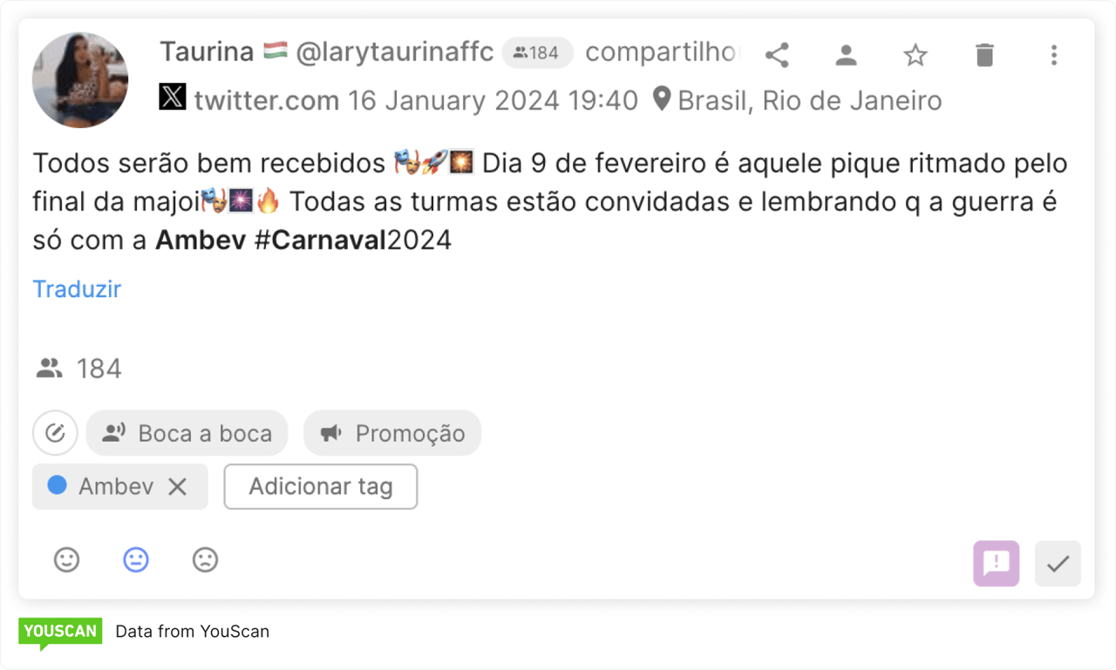The width and height of the screenshot is (1116, 670).
Task: Click the Adicionar tag button
Action: tap(321, 486)
